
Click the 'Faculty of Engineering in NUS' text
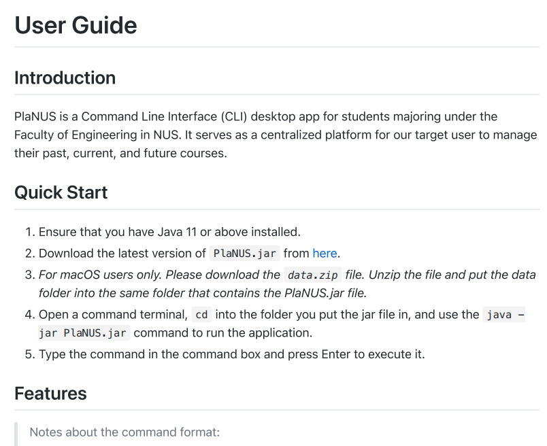click(98, 135)
